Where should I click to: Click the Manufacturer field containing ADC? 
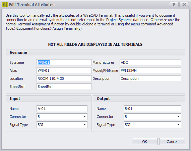pos(150,62)
